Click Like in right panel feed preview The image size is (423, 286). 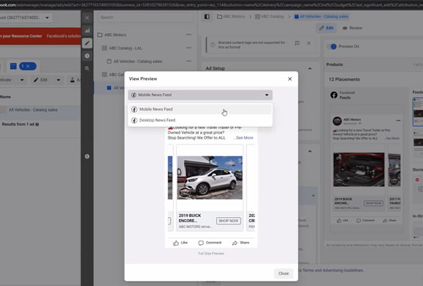coord(342,221)
